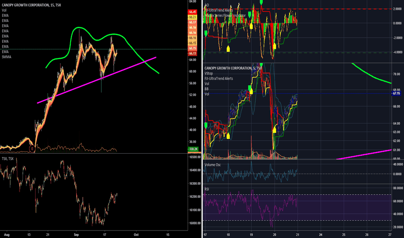The width and height of the screenshot is (404, 238).
Task: Click the yellow up-arrow on the 20th in the 5-minute price pane
Action: coord(274,130)
